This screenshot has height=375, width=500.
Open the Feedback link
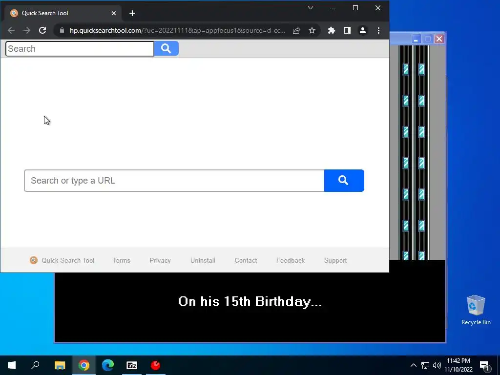291,260
